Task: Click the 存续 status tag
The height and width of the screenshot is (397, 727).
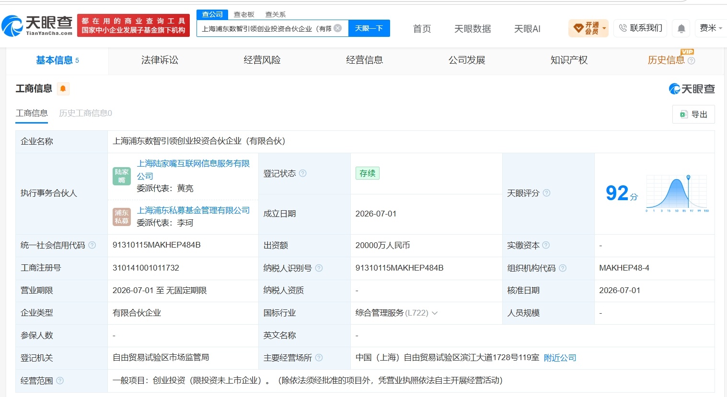Action: coord(368,173)
